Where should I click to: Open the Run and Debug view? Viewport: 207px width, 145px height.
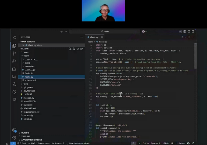pyautogui.click(x=14, y=61)
